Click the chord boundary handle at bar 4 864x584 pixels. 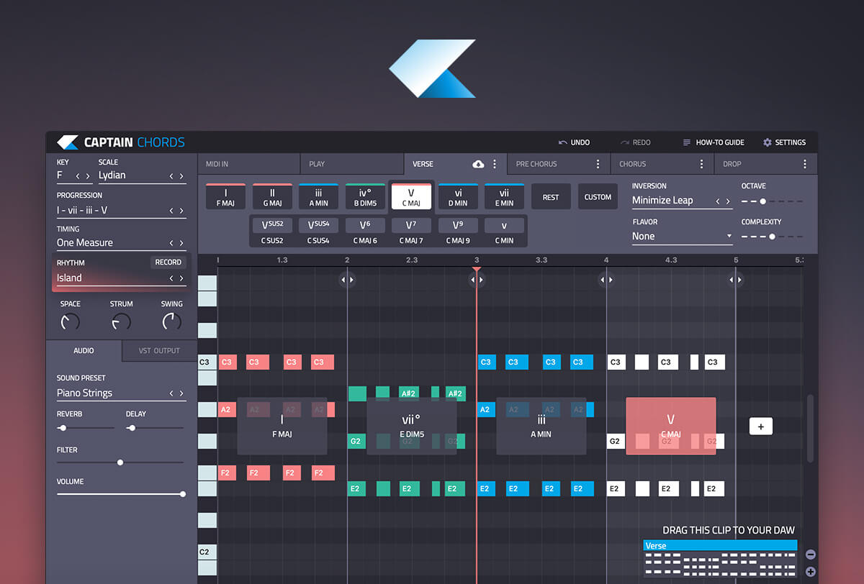tap(606, 280)
